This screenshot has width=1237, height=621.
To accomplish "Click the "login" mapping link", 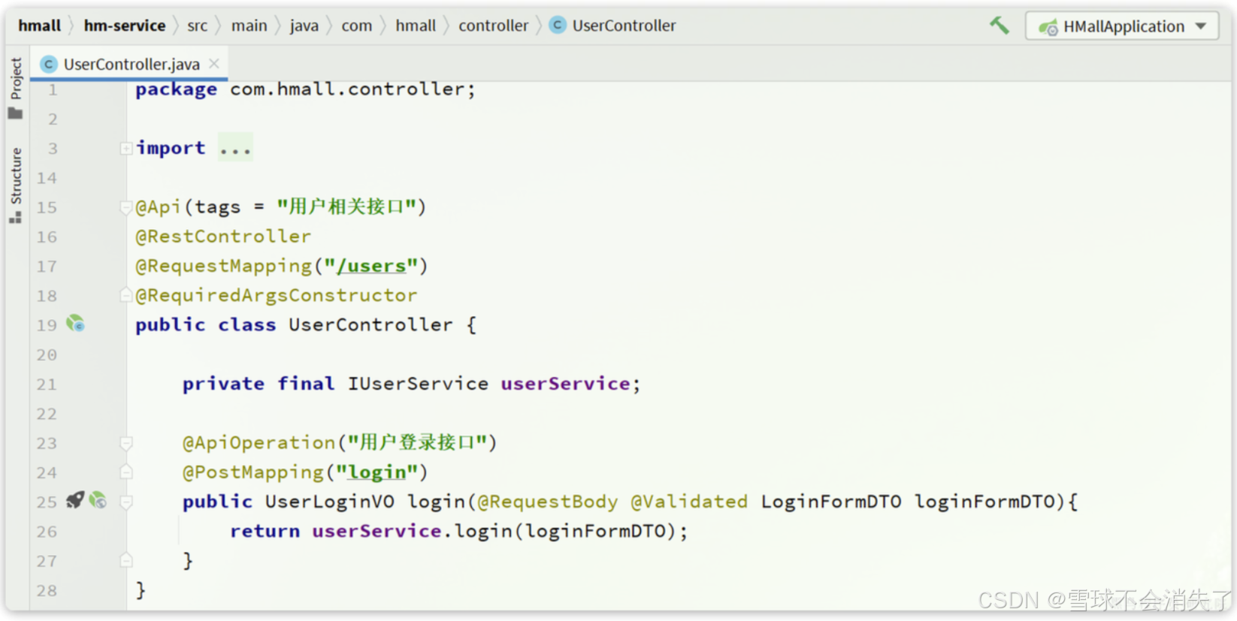I will click(377, 472).
